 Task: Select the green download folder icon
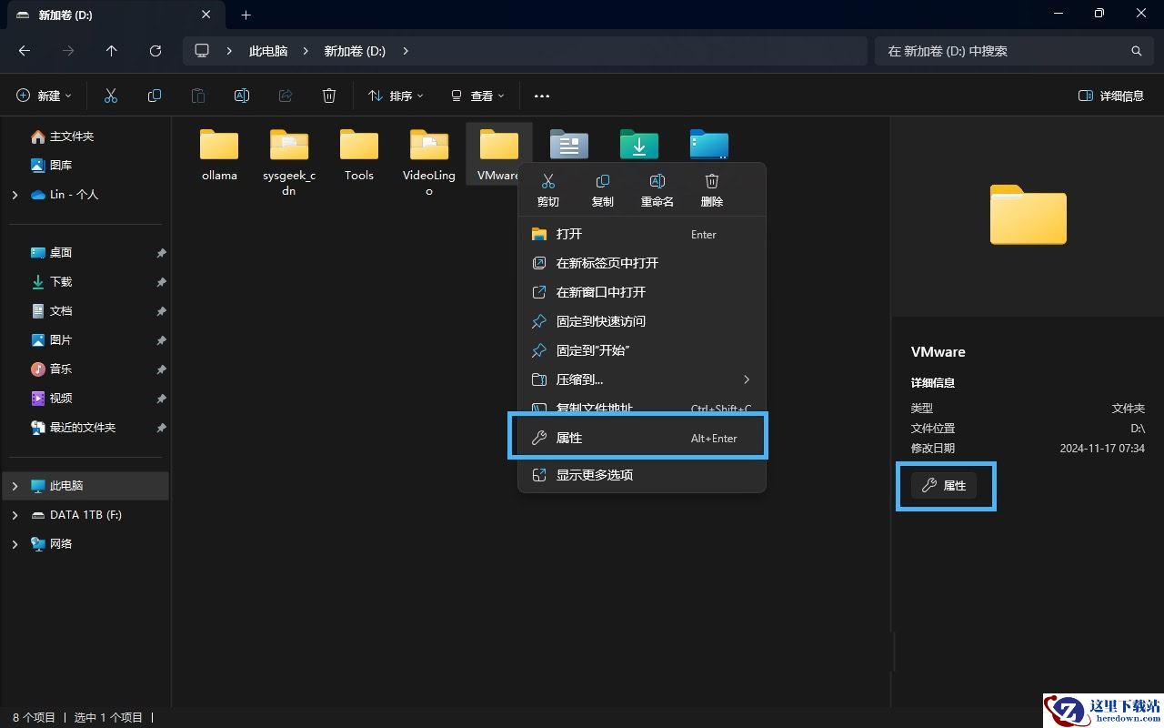pos(639,145)
